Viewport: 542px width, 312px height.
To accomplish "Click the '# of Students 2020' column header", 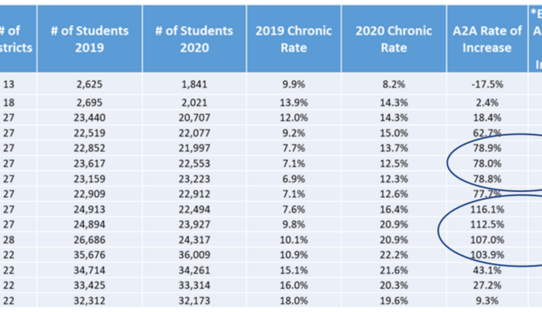I will (x=194, y=39).
